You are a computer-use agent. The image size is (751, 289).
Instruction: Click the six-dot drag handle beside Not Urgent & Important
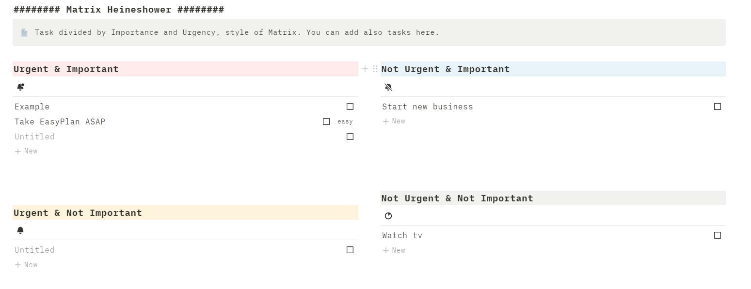click(x=374, y=69)
